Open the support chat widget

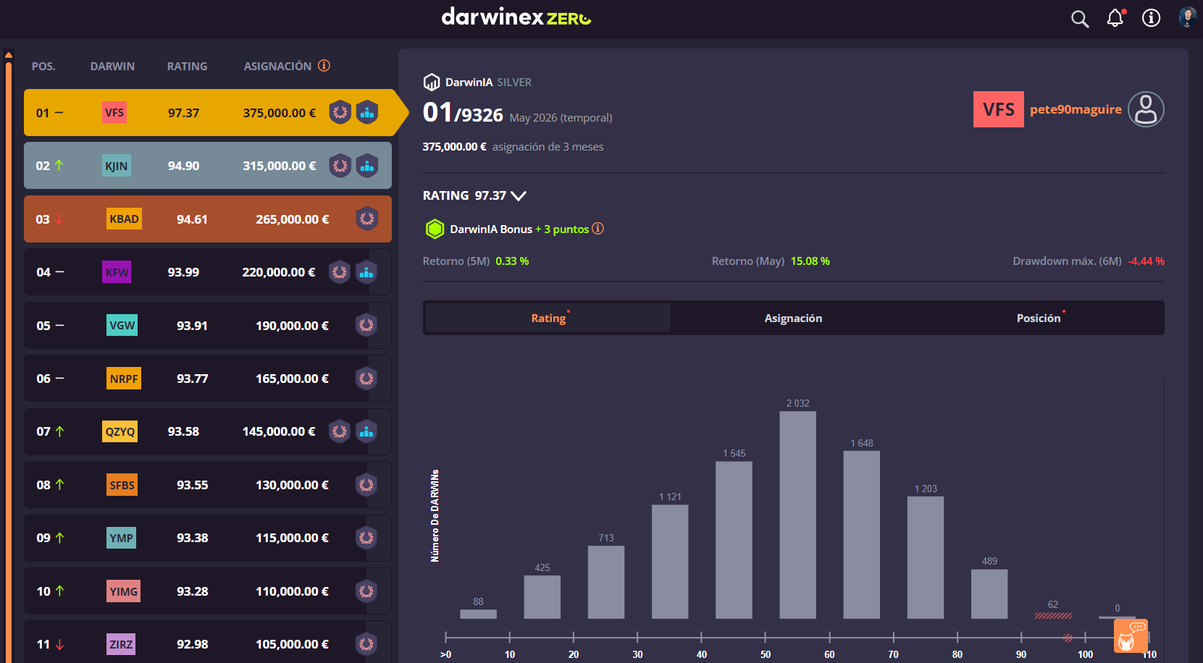(1131, 635)
